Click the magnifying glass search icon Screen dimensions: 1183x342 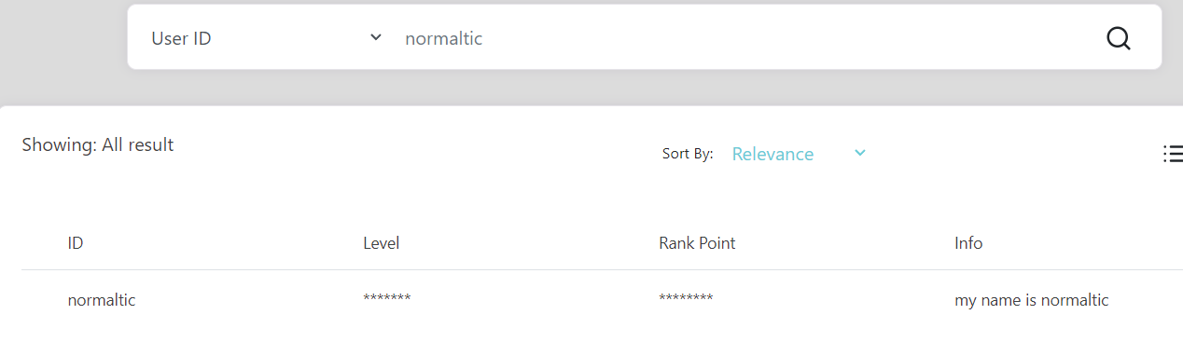[1118, 38]
